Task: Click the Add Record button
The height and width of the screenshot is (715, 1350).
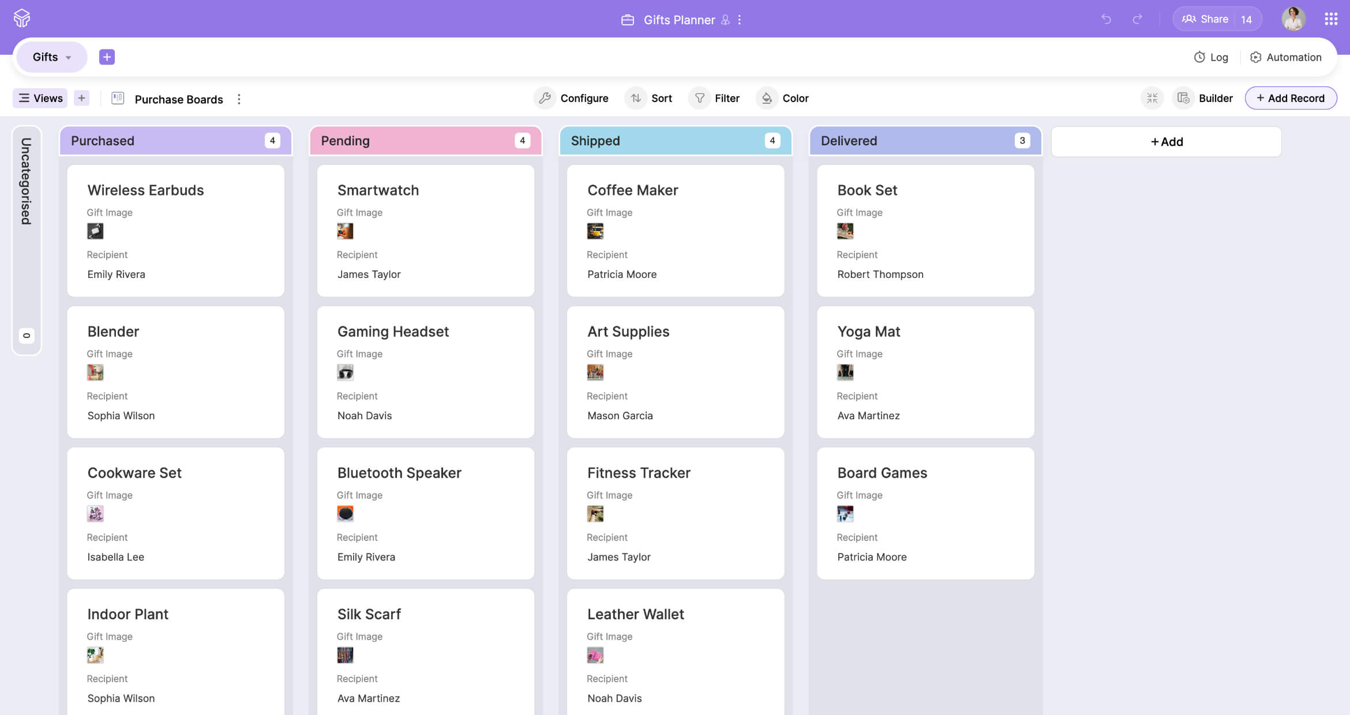Action: tap(1291, 98)
